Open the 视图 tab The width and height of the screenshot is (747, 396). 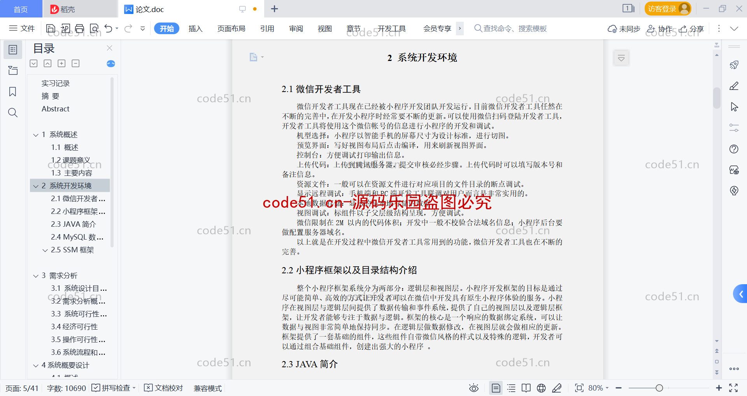[x=325, y=28]
